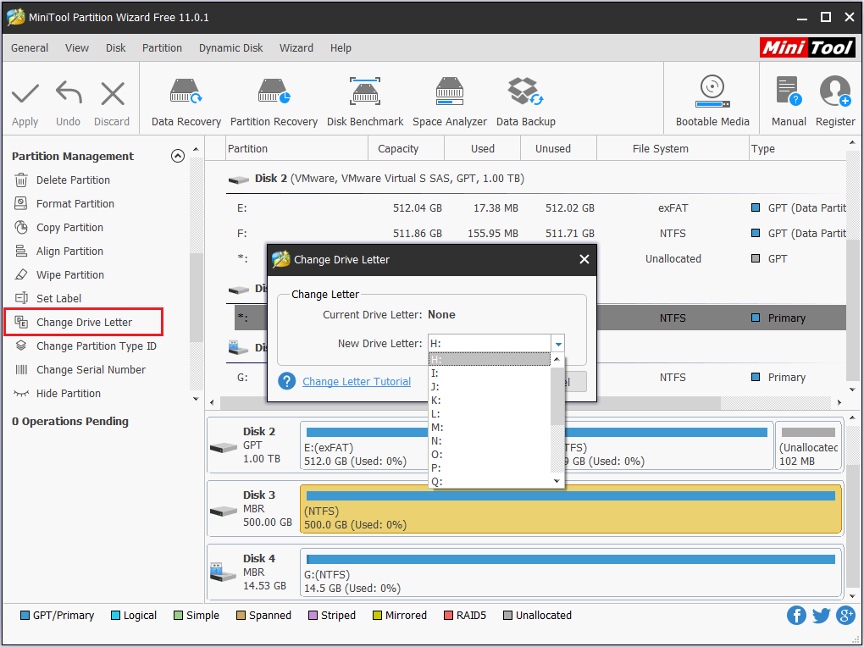Choose Format Partition in the sidebar
Image resolution: width=864 pixels, height=647 pixels.
75,204
